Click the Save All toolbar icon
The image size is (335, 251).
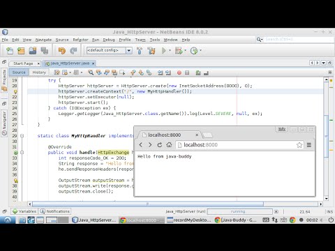44,50
